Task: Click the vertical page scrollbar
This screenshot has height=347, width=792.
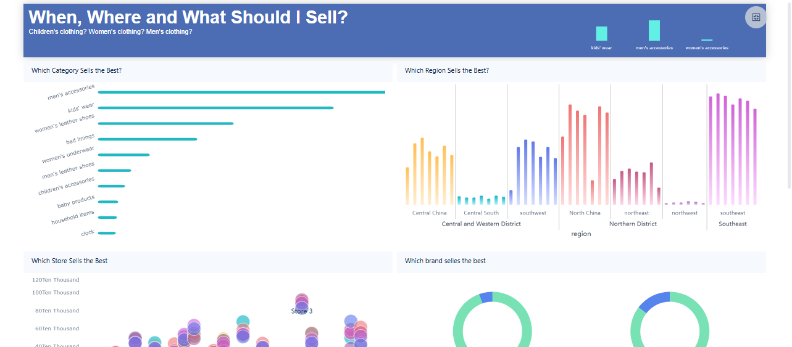Action: pos(788,92)
